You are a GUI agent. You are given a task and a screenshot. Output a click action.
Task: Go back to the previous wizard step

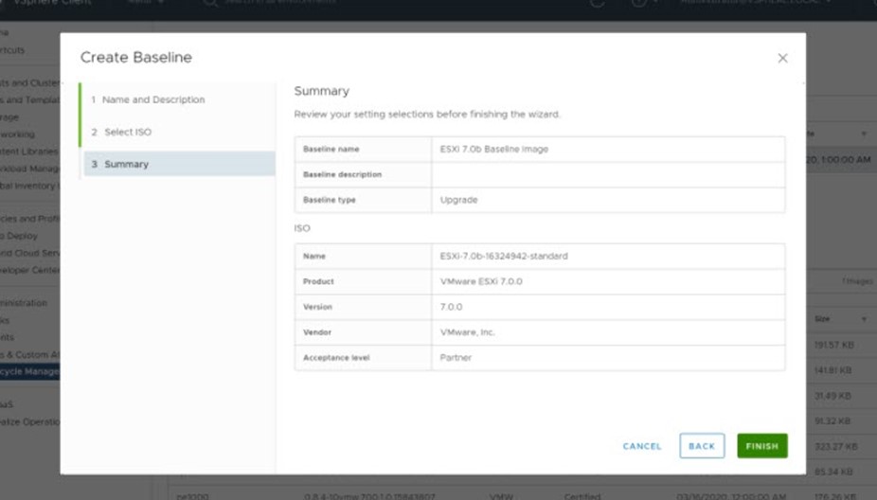click(x=702, y=446)
